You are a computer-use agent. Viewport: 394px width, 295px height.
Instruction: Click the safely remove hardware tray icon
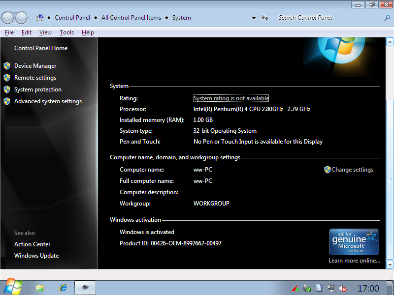(x=307, y=289)
